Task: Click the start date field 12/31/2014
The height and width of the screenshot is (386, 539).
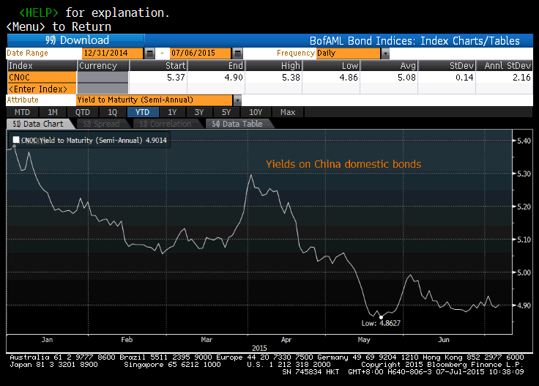Action: click(x=112, y=53)
